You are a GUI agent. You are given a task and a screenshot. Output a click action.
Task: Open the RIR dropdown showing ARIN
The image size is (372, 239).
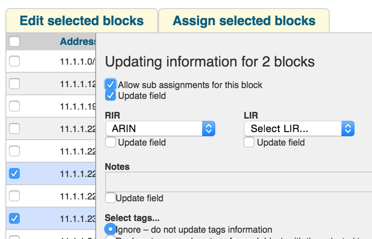pos(160,128)
